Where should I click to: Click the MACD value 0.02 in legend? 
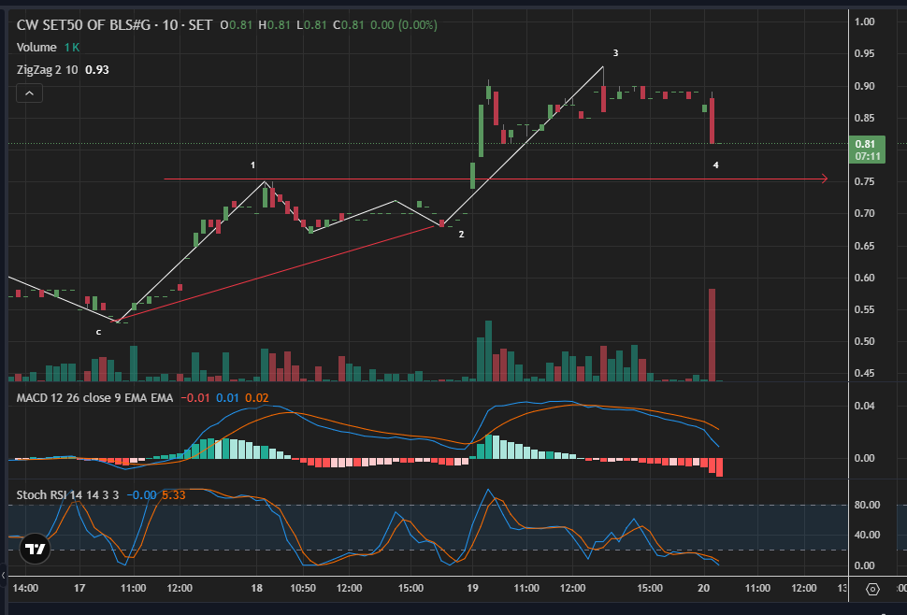click(x=257, y=397)
